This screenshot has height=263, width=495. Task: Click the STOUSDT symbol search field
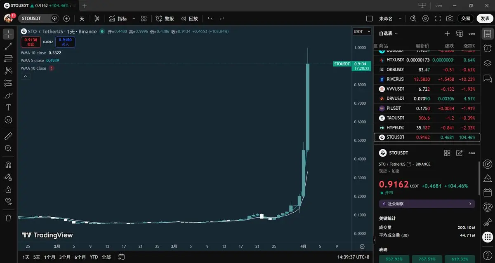click(39, 19)
